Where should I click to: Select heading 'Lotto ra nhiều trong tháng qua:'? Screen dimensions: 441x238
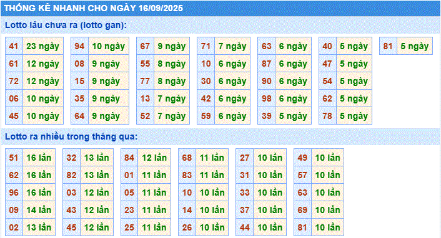(x=71, y=136)
